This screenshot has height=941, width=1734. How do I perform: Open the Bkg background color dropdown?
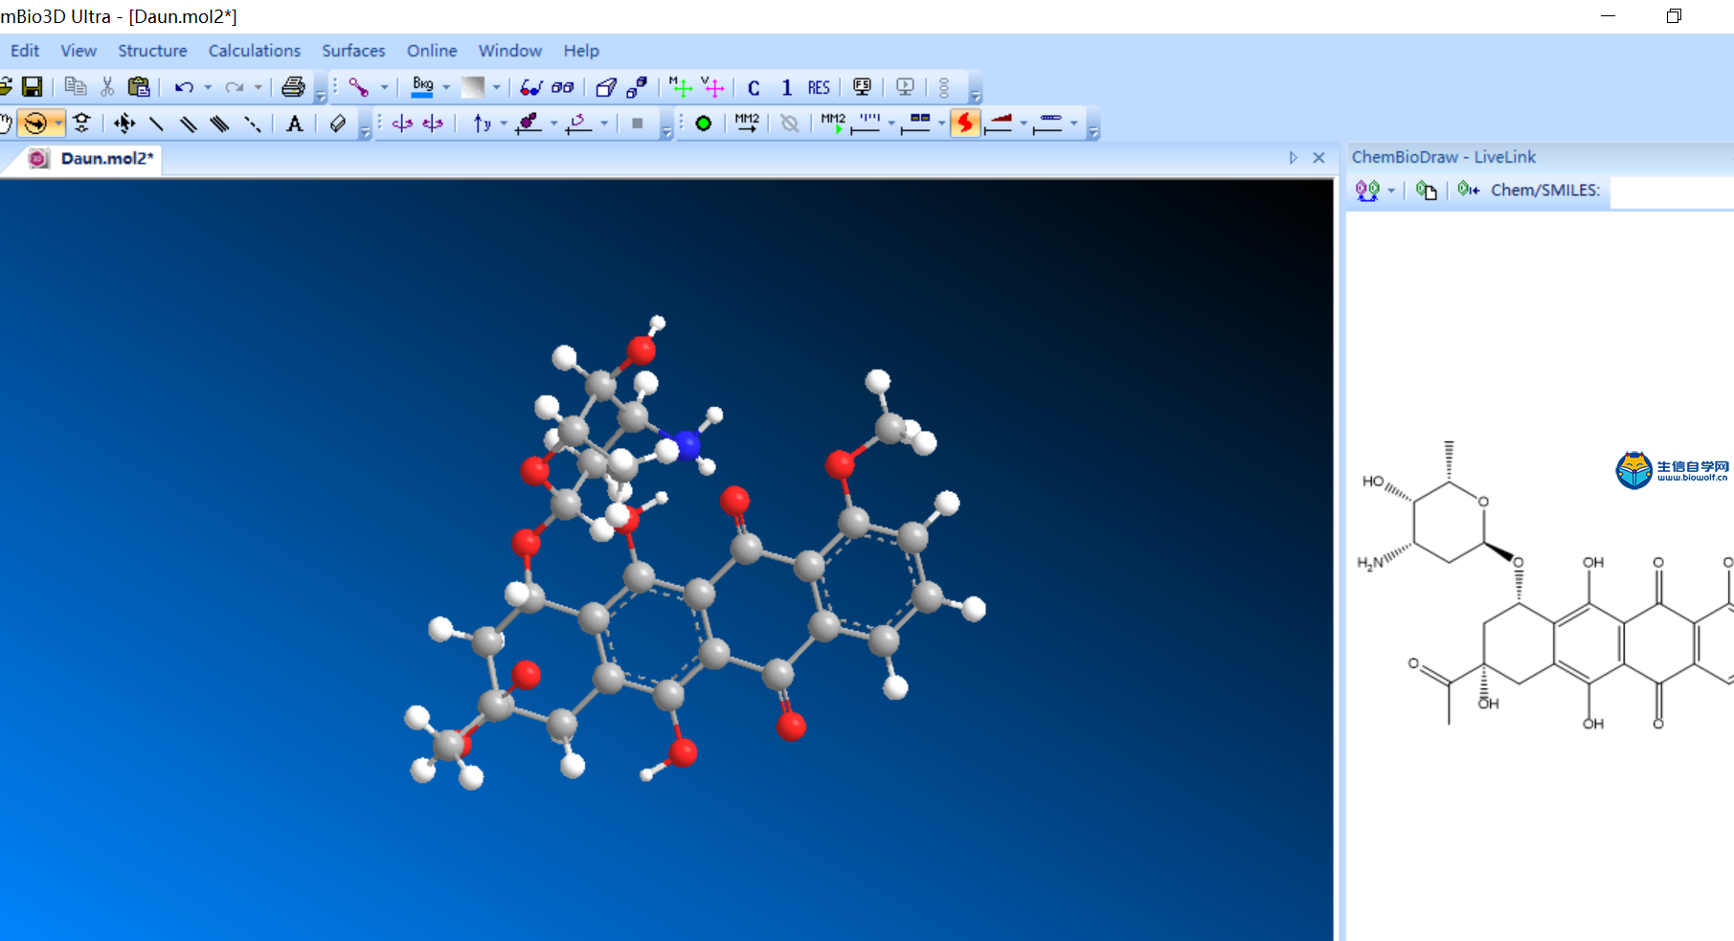coord(446,87)
